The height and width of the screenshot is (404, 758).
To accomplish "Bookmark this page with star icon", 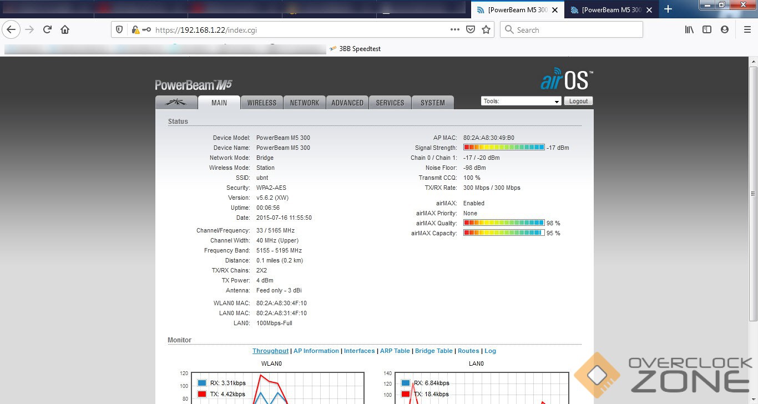I will tap(486, 30).
